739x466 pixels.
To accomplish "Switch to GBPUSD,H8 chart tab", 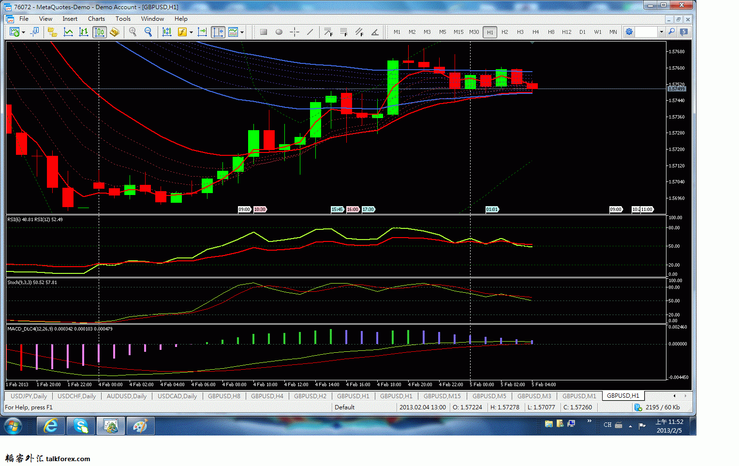I will pyautogui.click(x=224, y=396).
